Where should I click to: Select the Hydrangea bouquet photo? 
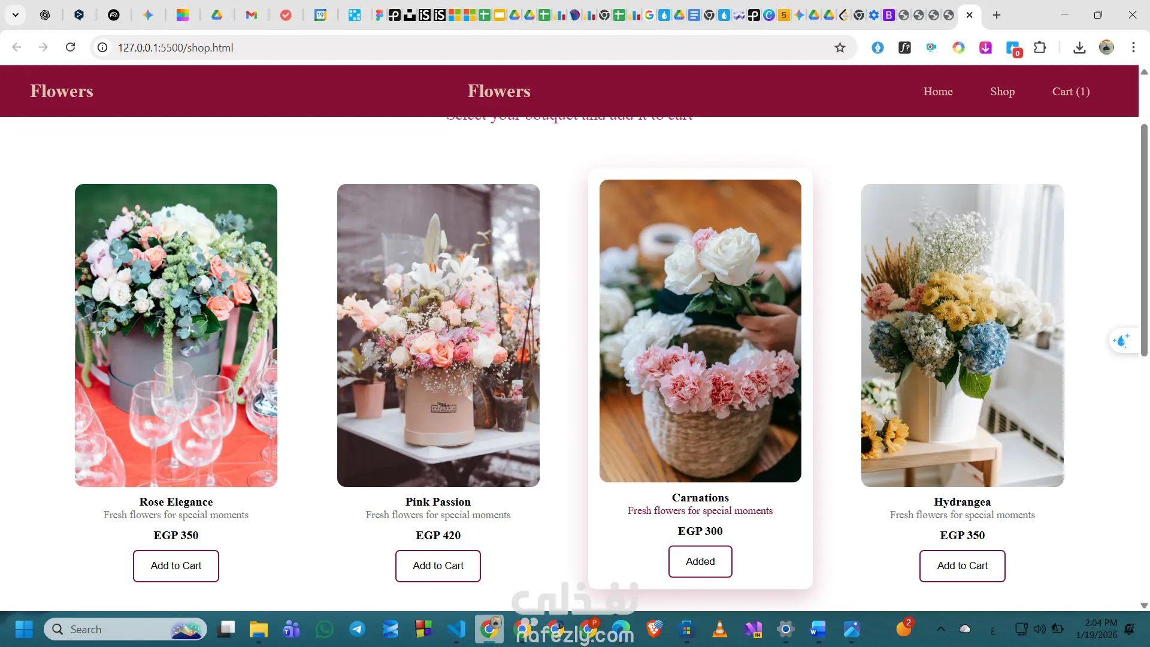click(962, 335)
